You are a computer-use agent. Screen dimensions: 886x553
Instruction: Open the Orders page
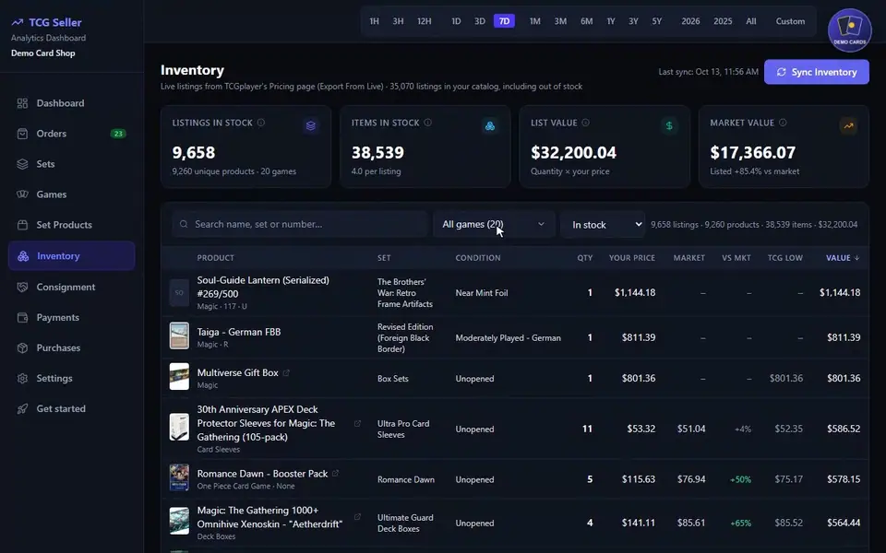point(72,134)
